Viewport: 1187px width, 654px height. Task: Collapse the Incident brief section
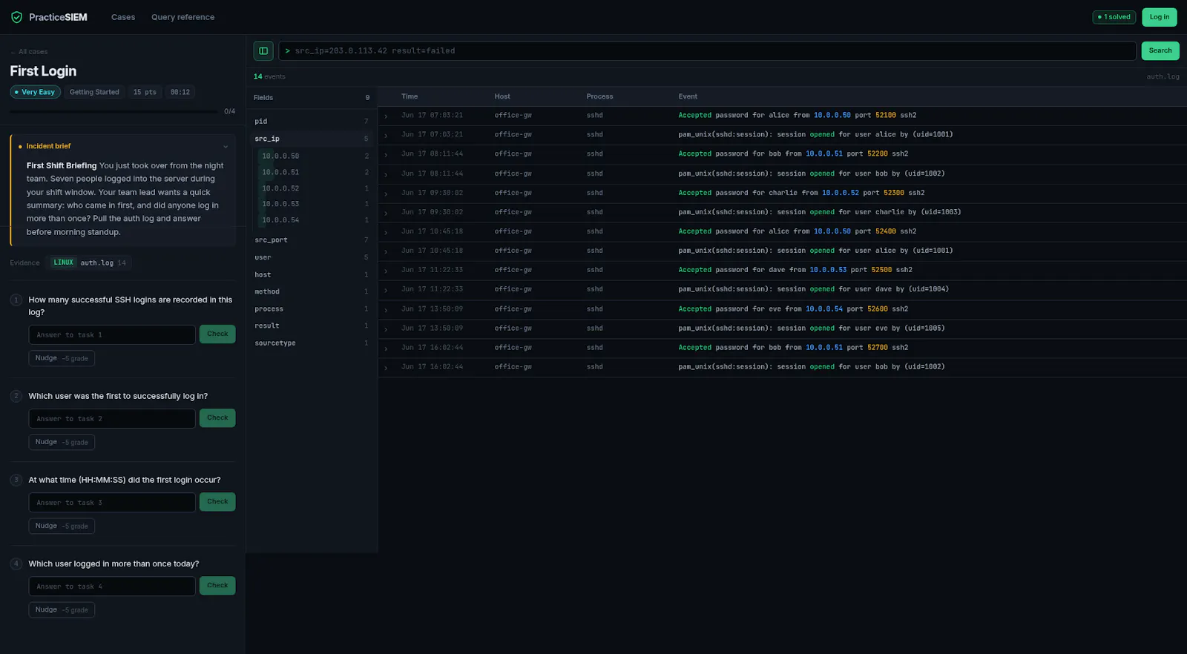click(x=226, y=146)
